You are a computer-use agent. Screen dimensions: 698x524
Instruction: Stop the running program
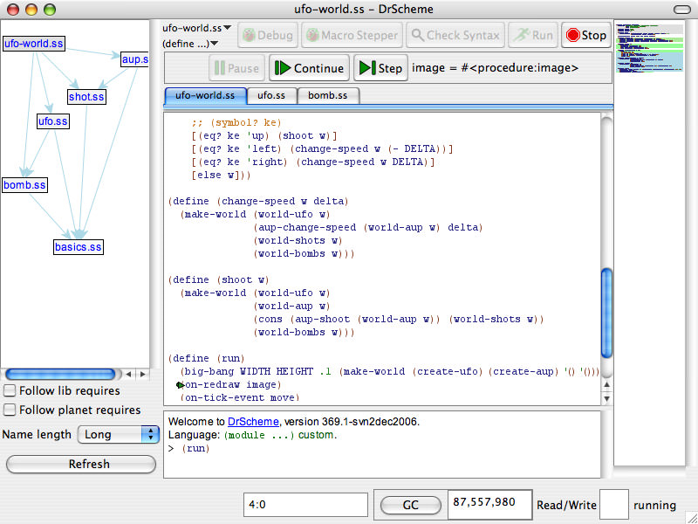click(x=585, y=35)
